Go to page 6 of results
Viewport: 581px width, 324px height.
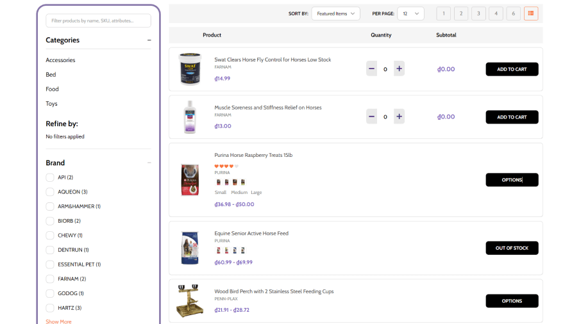513,13
